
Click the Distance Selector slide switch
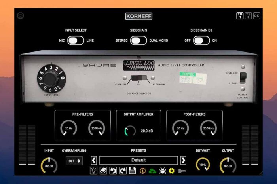[139, 78]
